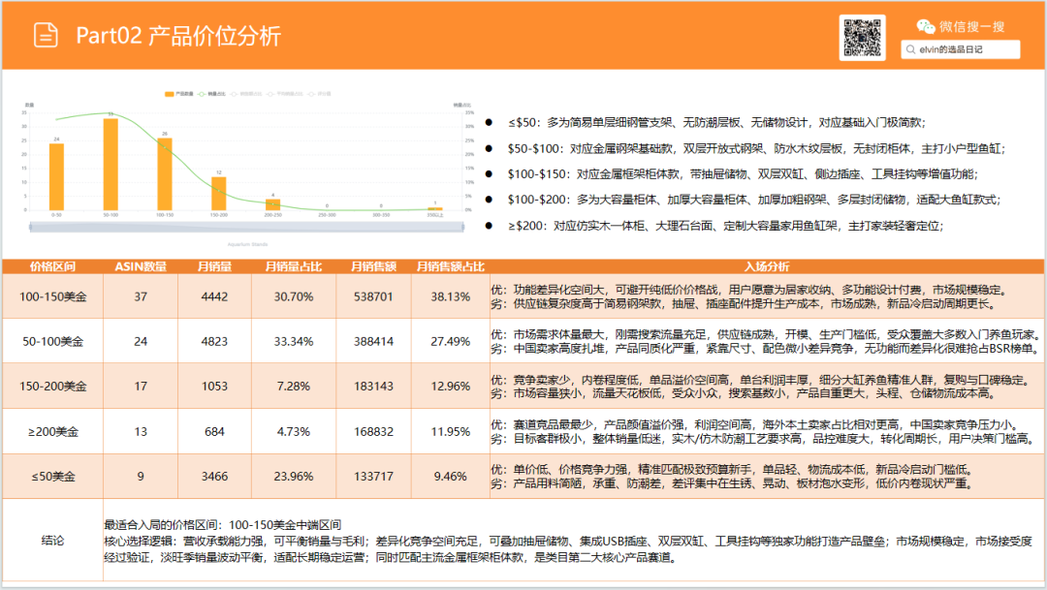Click the 月销售额占比 column header
This screenshot has height=590, width=1047.
(x=450, y=266)
